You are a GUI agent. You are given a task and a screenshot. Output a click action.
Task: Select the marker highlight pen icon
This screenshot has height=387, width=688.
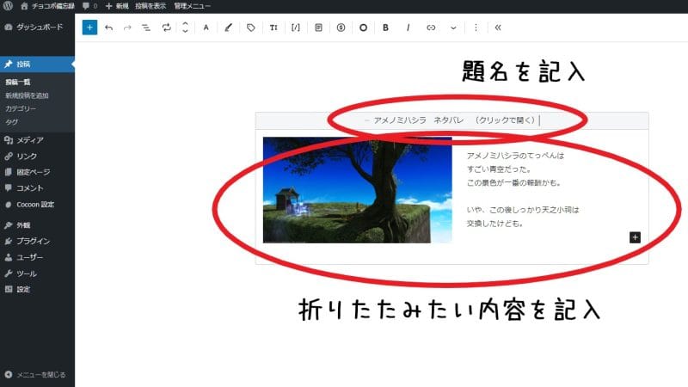click(x=228, y=28)
